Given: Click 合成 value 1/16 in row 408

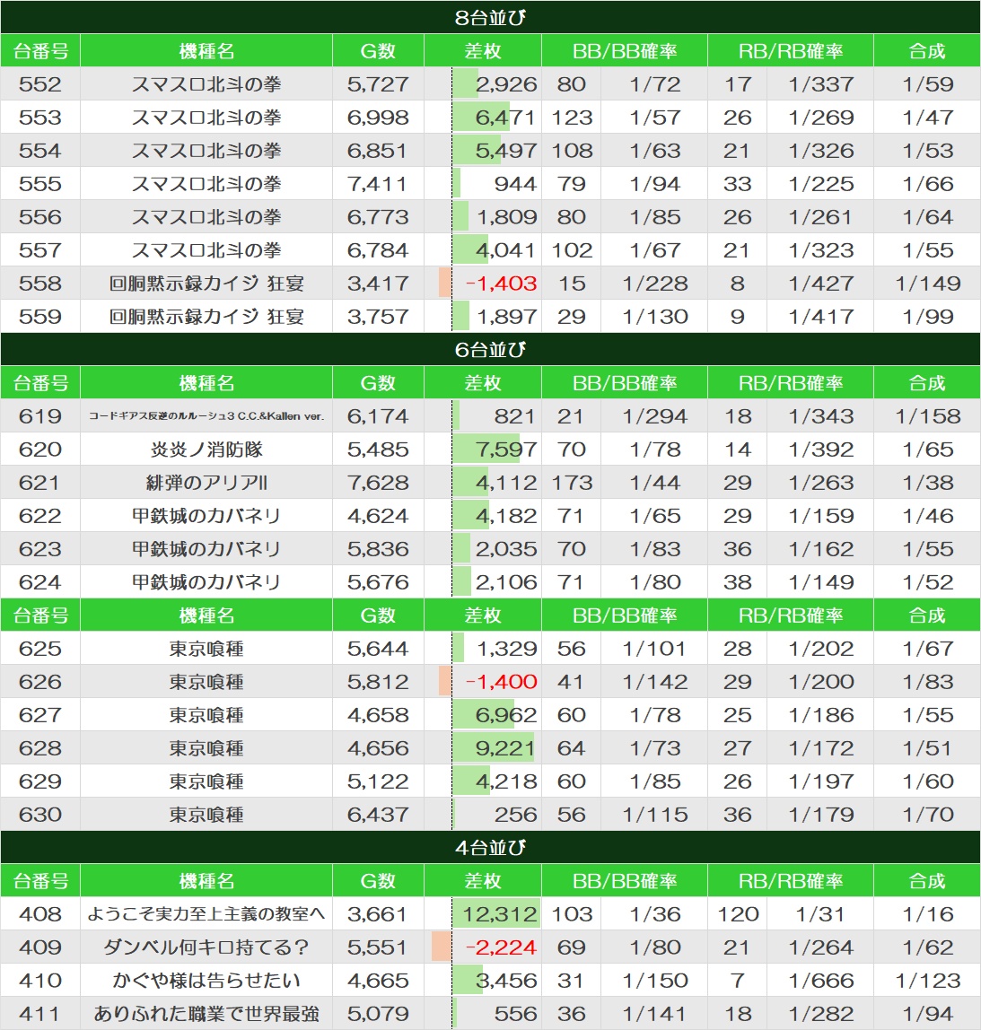Looking at the screenshot, I should click(x=927, y=913).
